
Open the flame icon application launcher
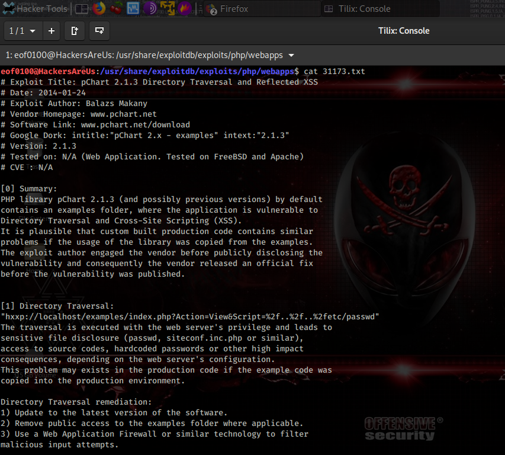point(185,9)
